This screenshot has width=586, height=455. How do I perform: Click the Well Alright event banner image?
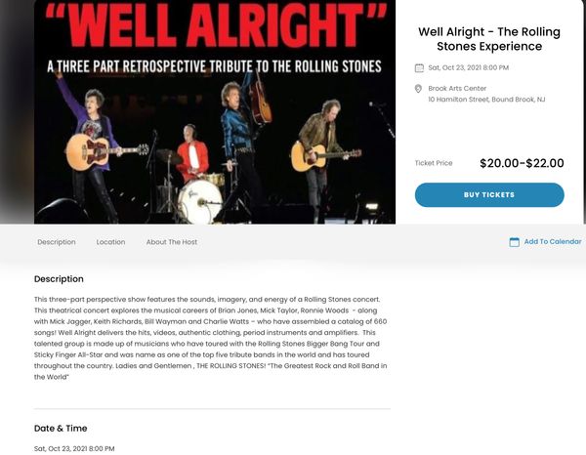click(x=215, y=112)
